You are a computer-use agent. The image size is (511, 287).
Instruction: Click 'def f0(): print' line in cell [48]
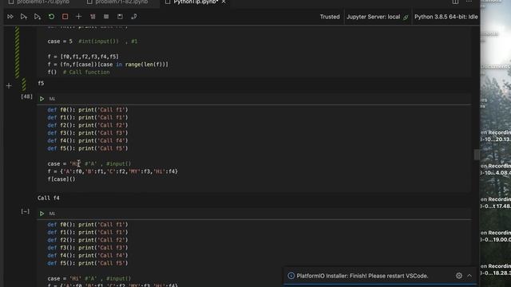(x=88, y=110)
